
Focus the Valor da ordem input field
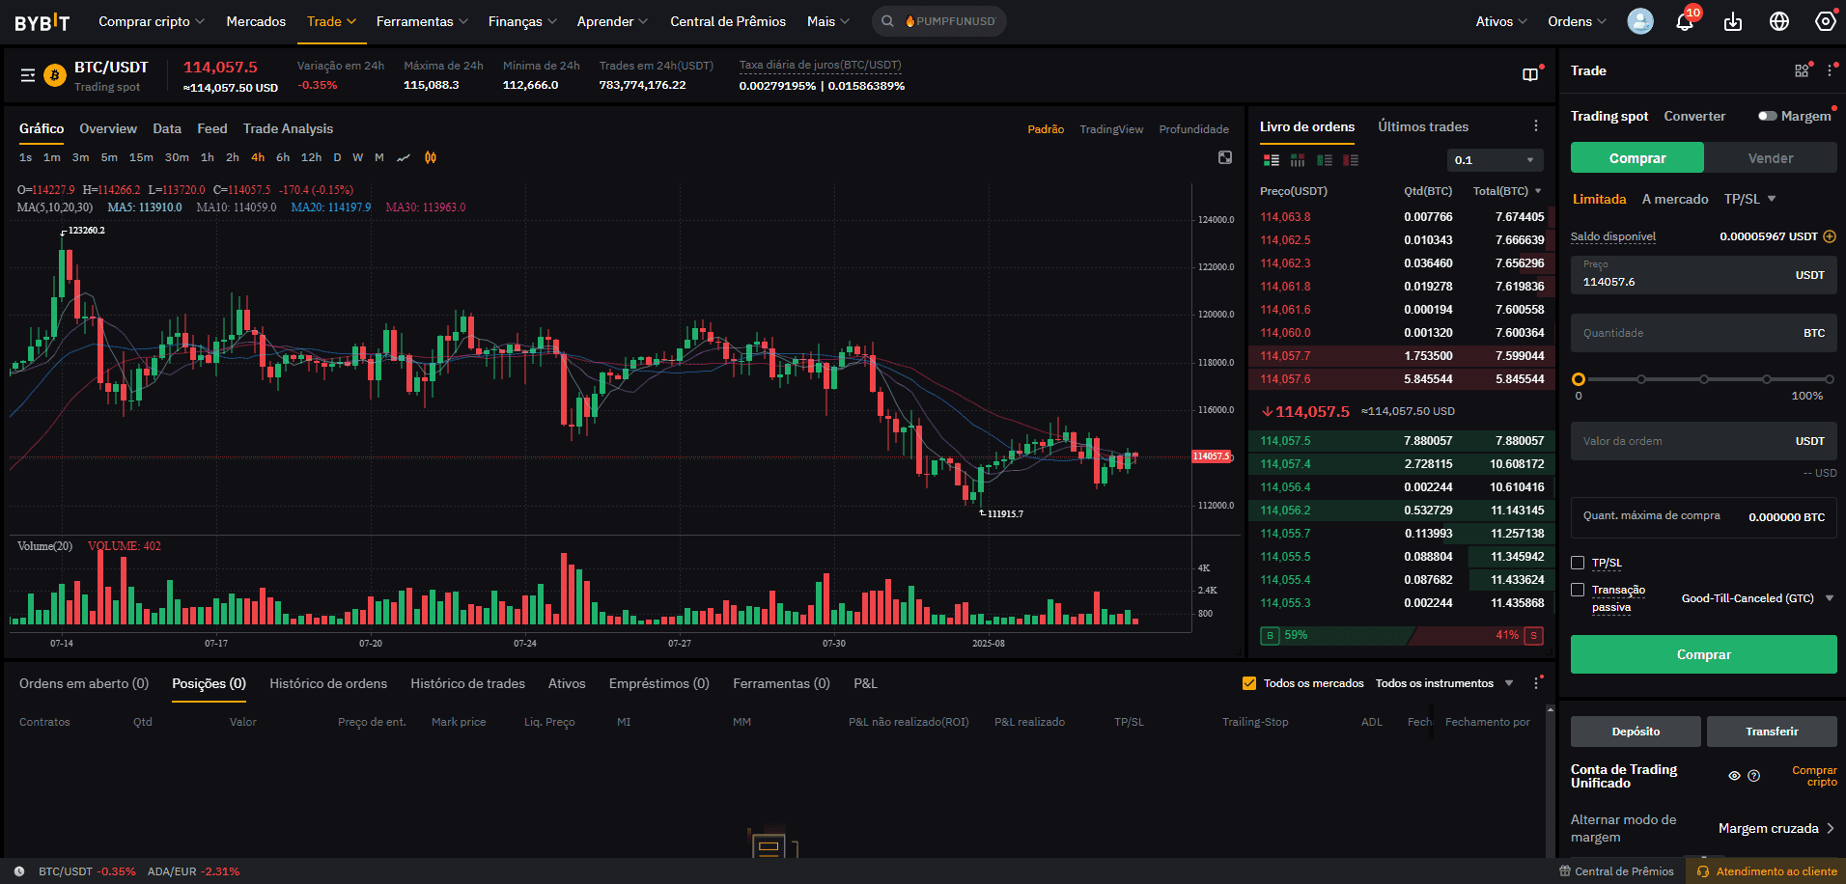tap(1704, 441)
